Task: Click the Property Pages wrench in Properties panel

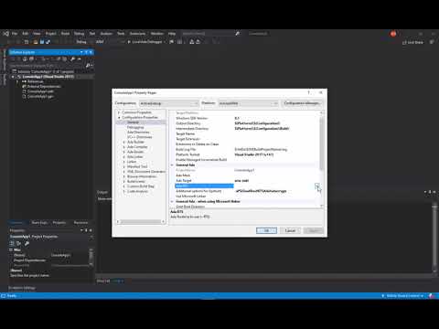Action: pos(27,243)
